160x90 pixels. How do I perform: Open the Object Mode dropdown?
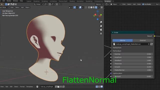click(x=4, y=7)
